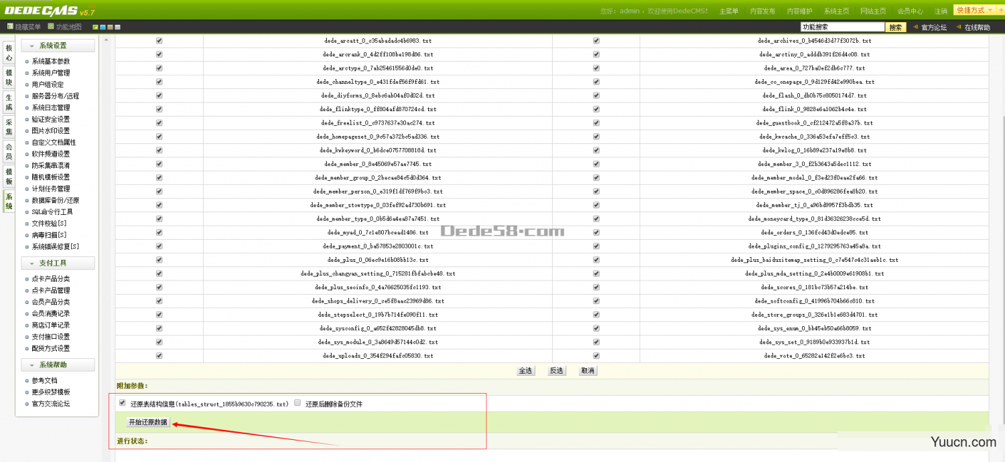Click the 反选 invert selection button
Screen dimensions: 1005x462
point(557,370)
